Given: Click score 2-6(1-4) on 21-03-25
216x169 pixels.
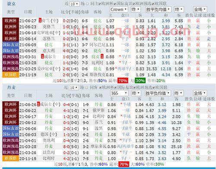Looking at the screenshot, I should click(x=70, y=69).
